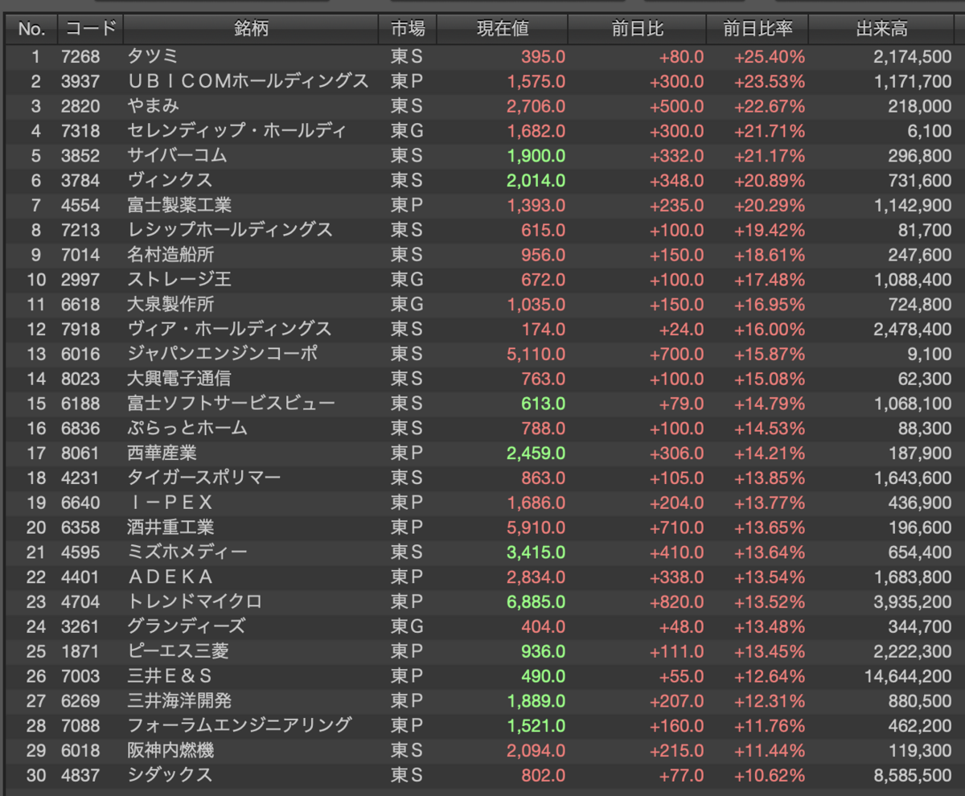Click the 富士製薬工業 row name
Screen dimensions: 965x796
[x=179, y=205]
